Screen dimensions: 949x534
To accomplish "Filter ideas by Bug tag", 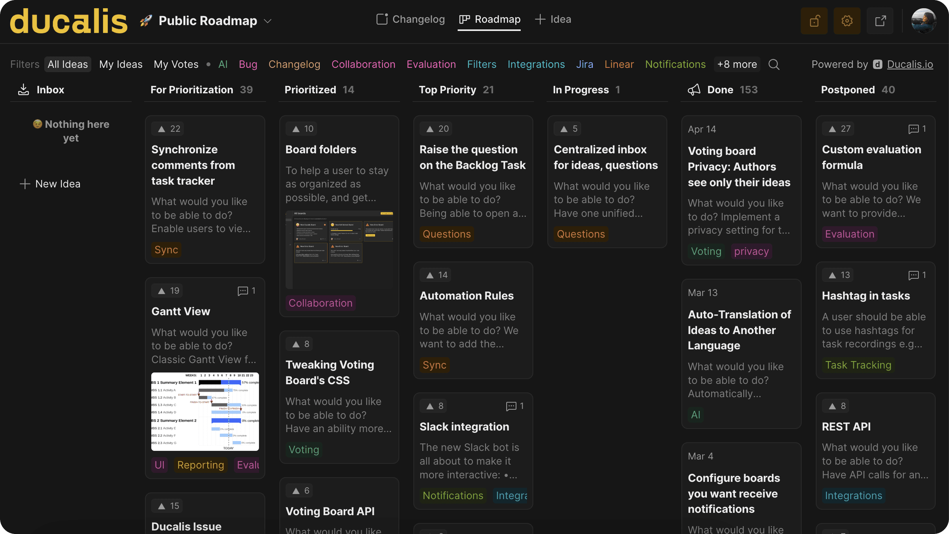I will 248,64.
